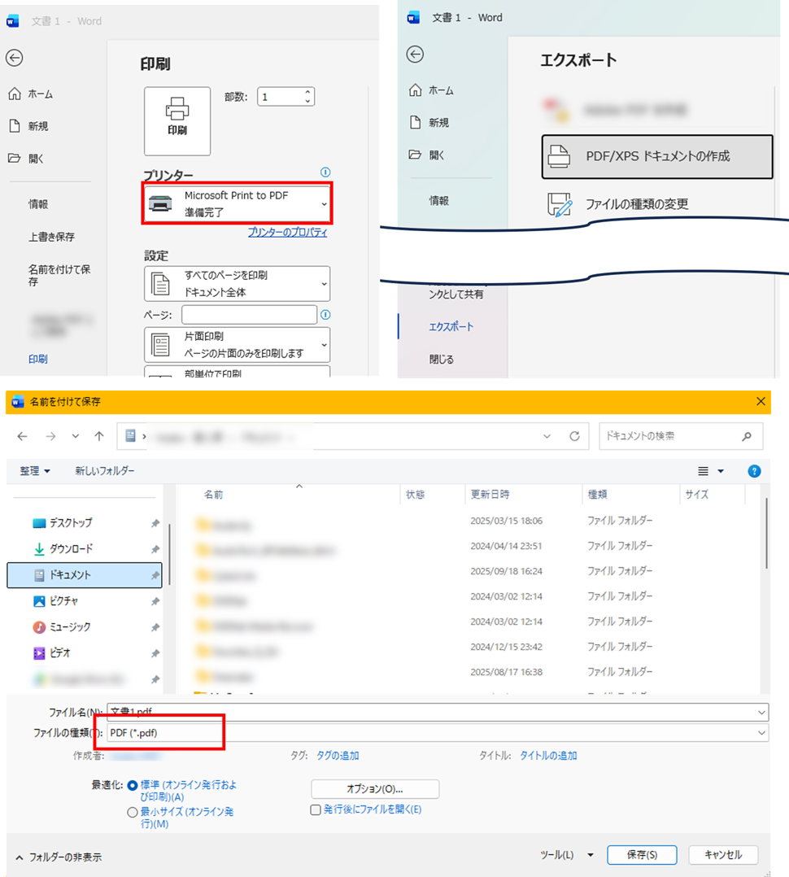
Task: Select 最小サイズ optimization radio button
Action: (132, 812)
